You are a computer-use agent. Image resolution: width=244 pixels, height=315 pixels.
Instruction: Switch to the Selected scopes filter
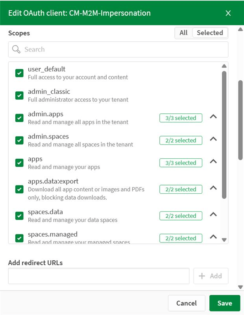pyautogui.click(x=210, y=33)
